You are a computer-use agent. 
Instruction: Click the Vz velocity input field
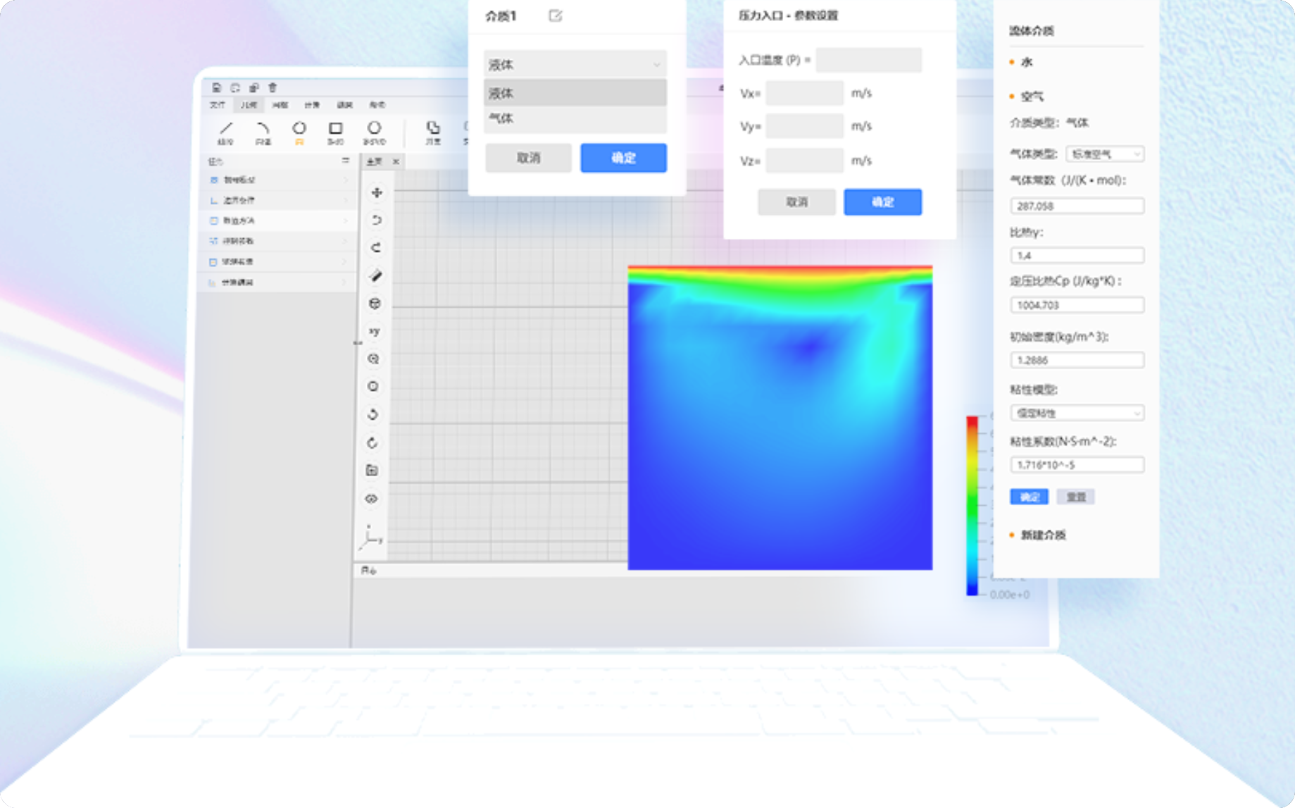805,161
